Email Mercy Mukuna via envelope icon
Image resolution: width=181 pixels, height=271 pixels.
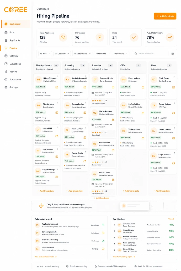click(x=143, y=87)
